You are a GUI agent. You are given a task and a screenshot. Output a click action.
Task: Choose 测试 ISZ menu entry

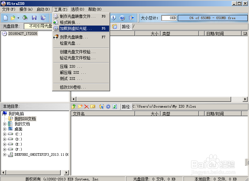point(81,79)
